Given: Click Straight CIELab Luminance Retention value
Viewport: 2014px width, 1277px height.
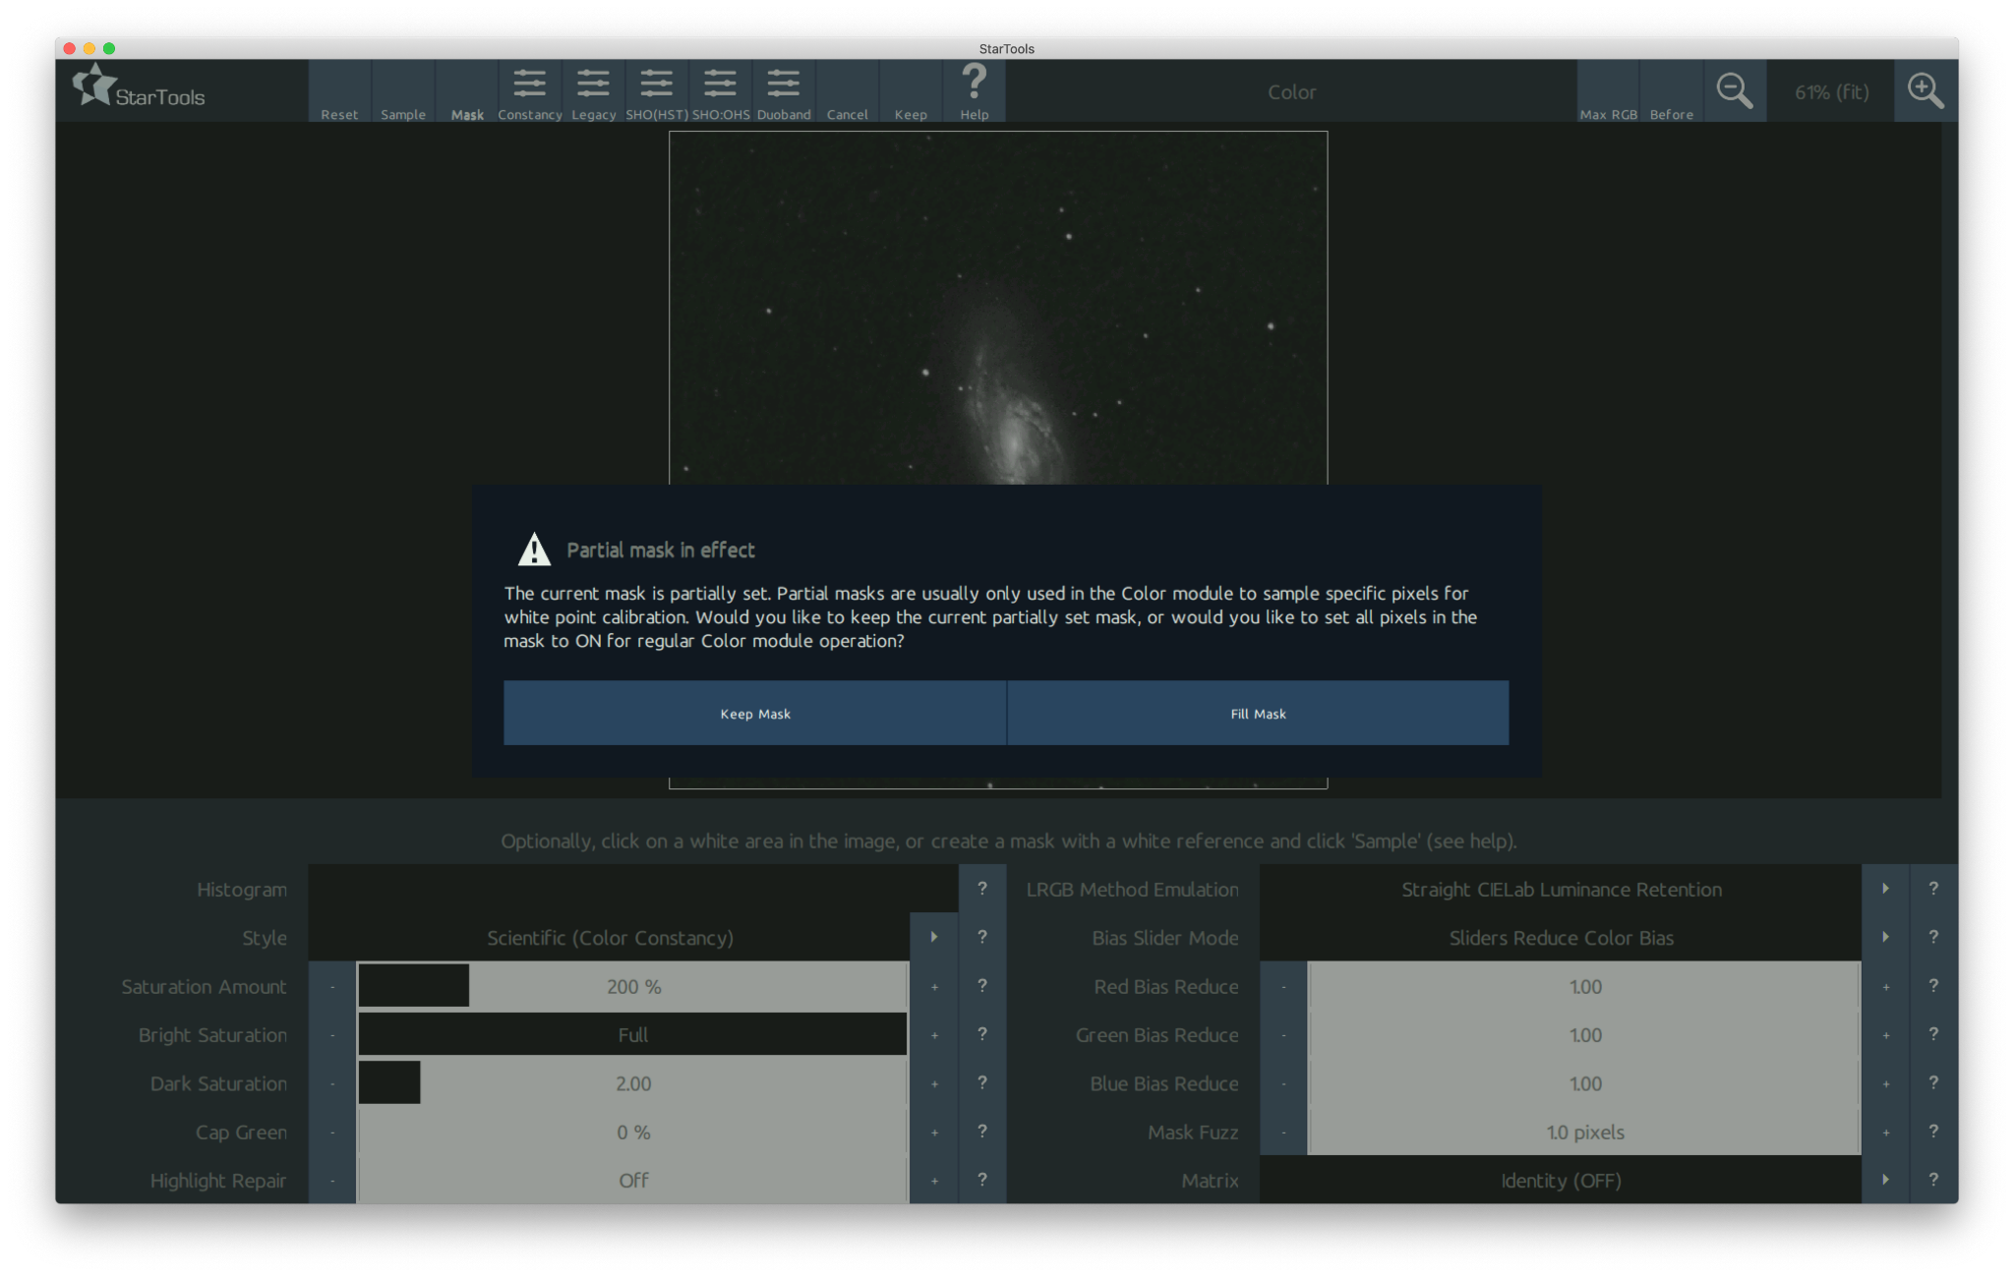Looking at the screenshot, I should [1561, 890].
